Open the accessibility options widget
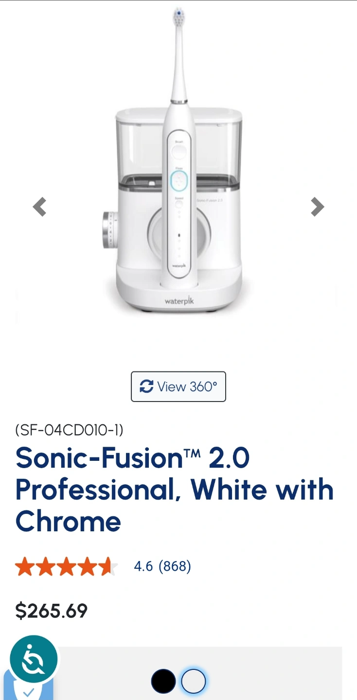Screen dimensions: 357x700 coord(34,660)
